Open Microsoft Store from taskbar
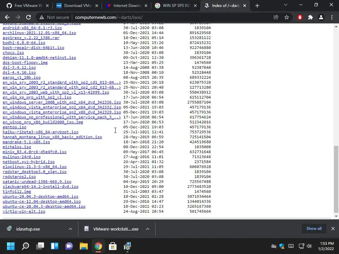 tap(113, 246)
